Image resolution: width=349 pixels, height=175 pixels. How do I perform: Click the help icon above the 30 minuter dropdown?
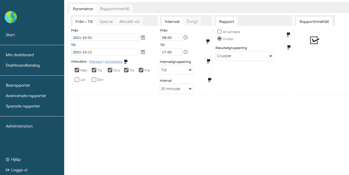(210, 80)
